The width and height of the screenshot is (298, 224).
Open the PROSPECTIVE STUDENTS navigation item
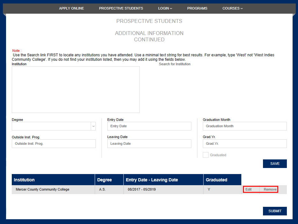121,8
